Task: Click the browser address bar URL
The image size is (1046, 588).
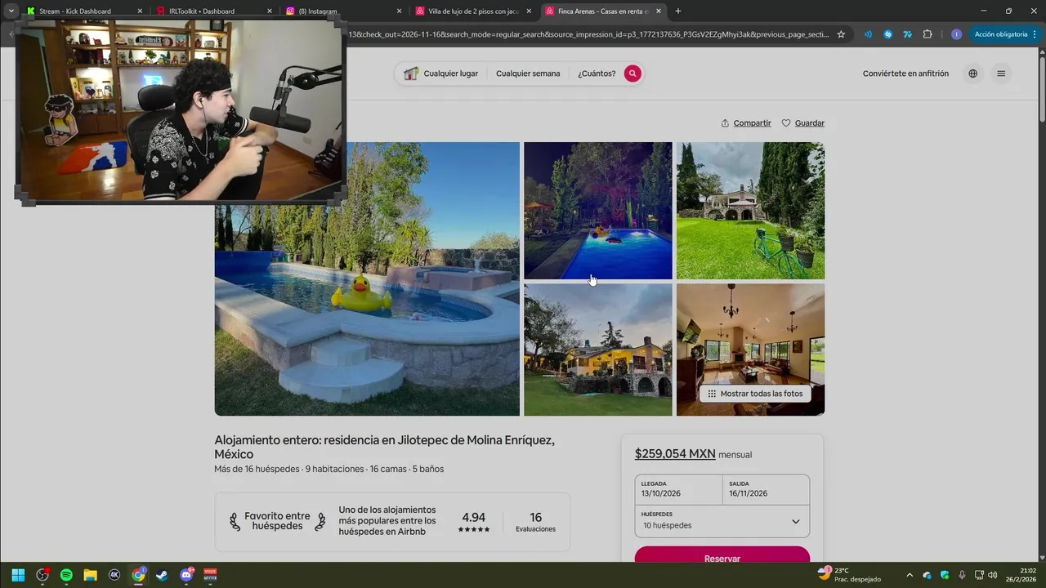Action: 588,34
